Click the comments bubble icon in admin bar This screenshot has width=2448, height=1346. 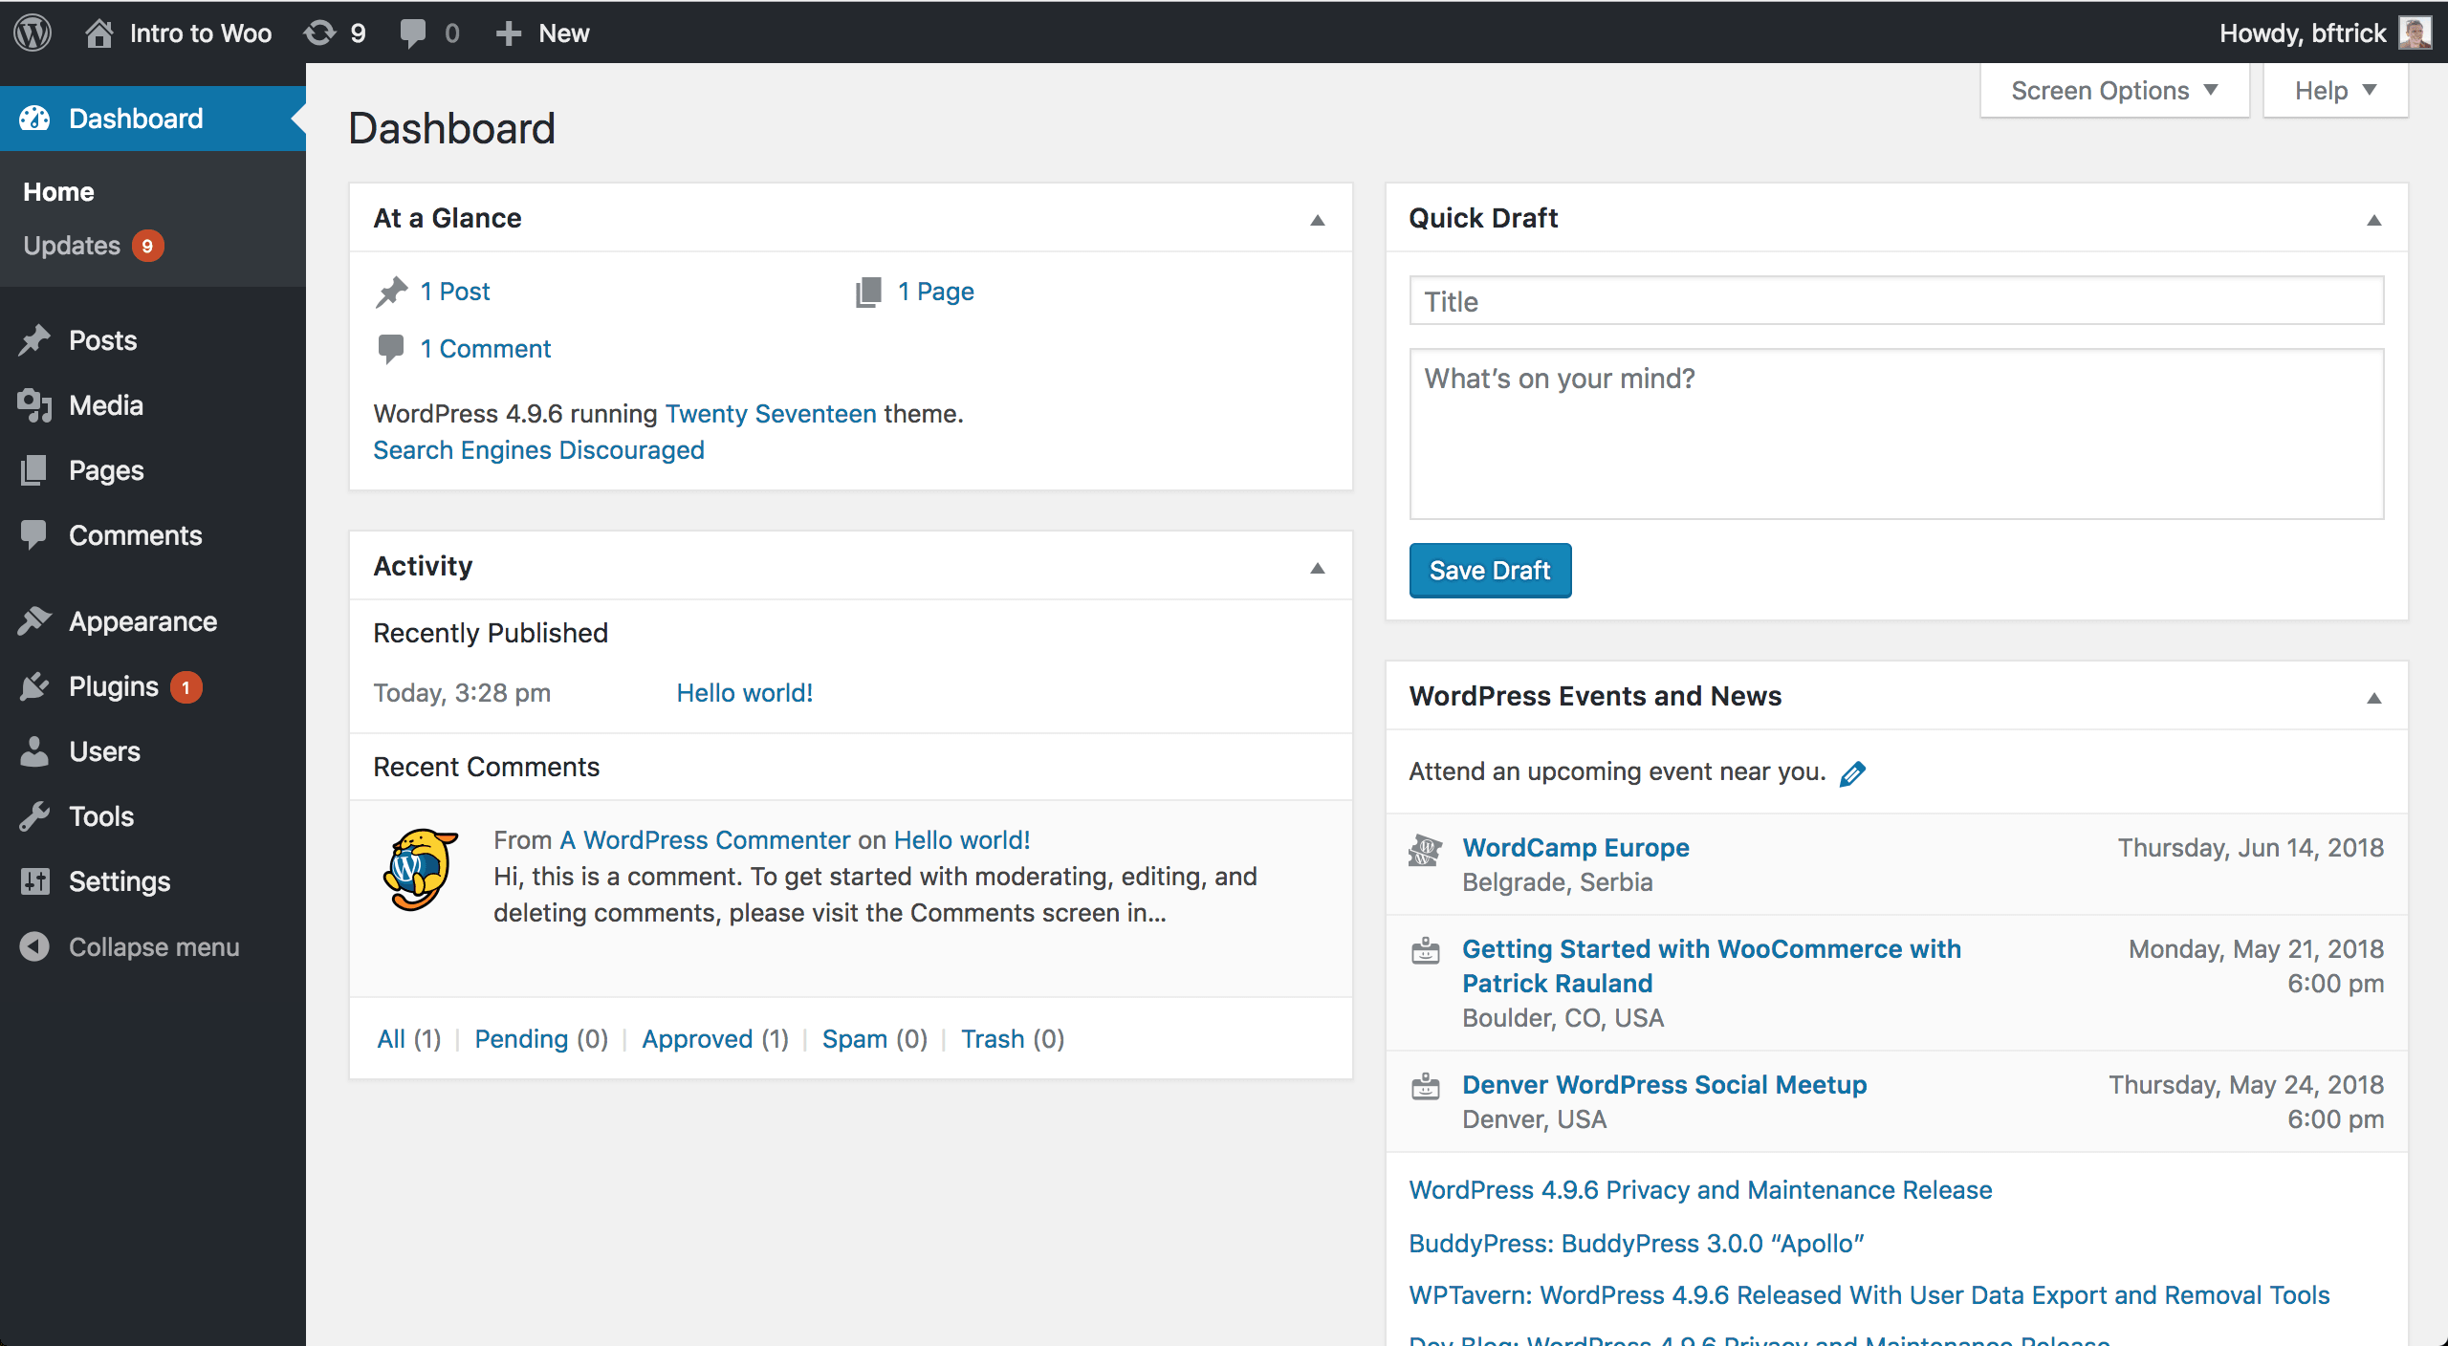(413, 32)
